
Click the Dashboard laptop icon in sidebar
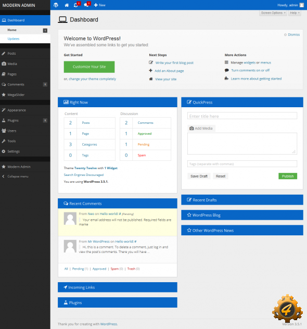(x=4, y=20)
